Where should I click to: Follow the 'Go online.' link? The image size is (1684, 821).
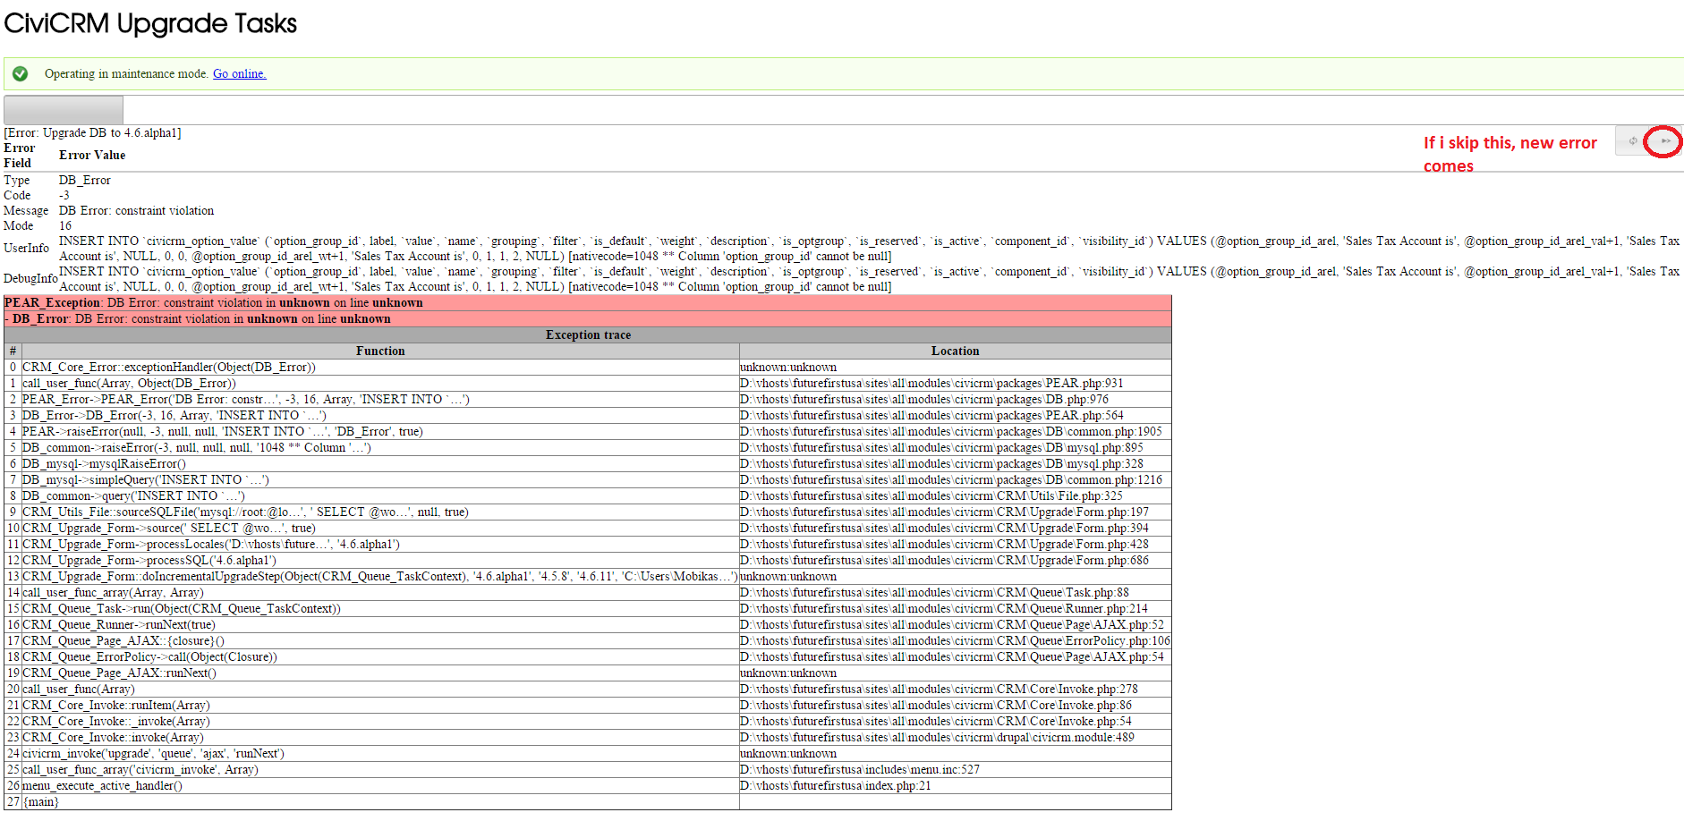tap(239, 73)
